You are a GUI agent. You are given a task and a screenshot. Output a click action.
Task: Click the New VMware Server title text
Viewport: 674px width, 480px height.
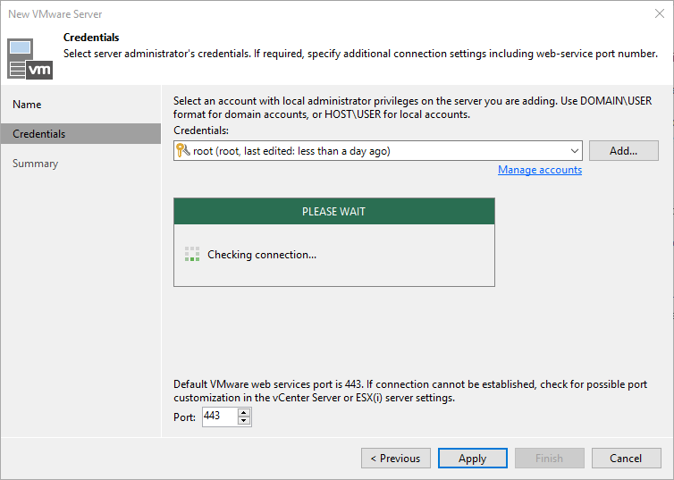click(x=55, y=14)
